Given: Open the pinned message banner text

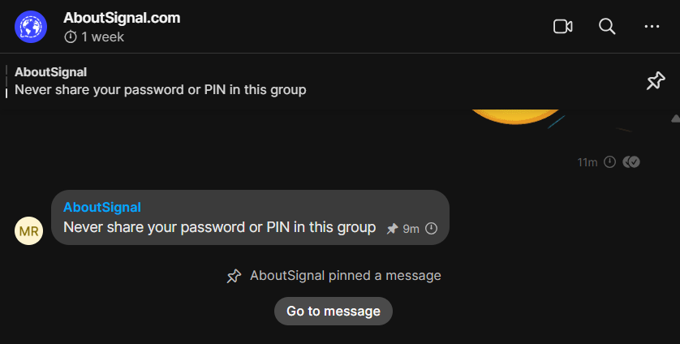Looking at the screenshot, I should coord(161,89).
